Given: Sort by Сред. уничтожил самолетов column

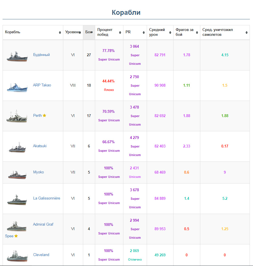Looking at the screenshot, I should tap(225, 32).
